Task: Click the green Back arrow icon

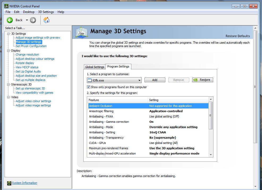Action: pos(10,20)
